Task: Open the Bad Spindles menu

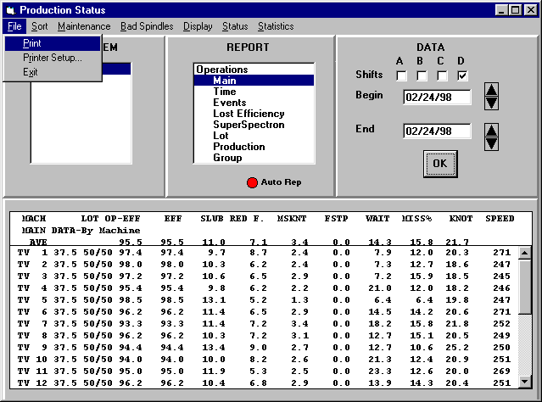Action: coord(147,26)
